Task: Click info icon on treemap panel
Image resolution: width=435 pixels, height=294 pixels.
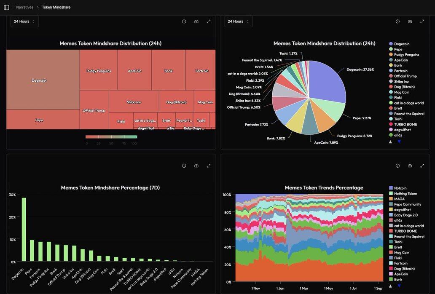Action: coord(184,21)
